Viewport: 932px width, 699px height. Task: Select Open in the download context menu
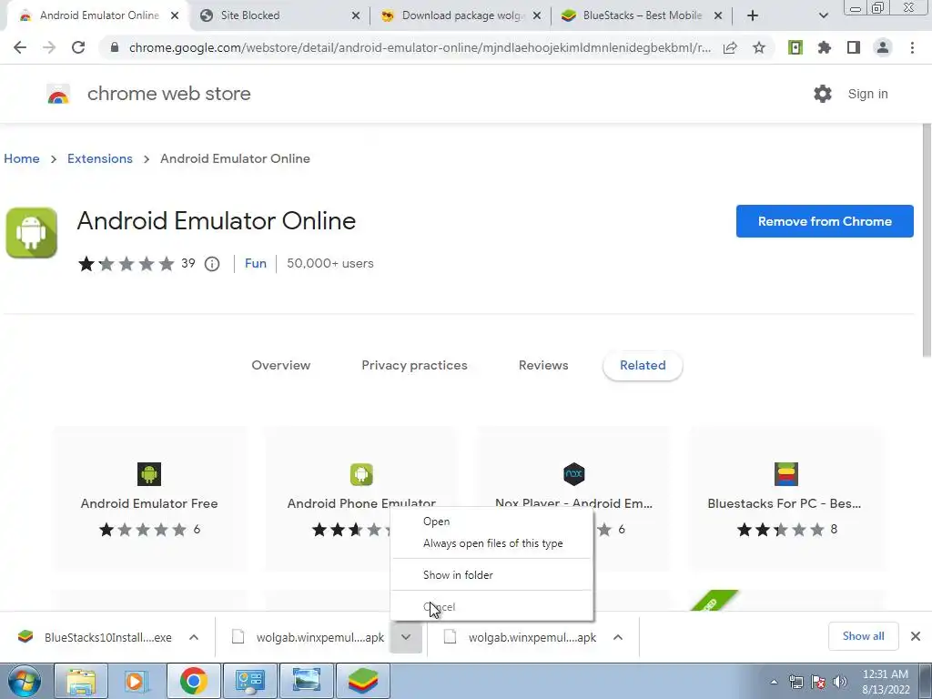point(491,522)
